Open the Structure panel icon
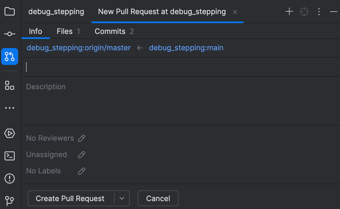 coord(9,86)
